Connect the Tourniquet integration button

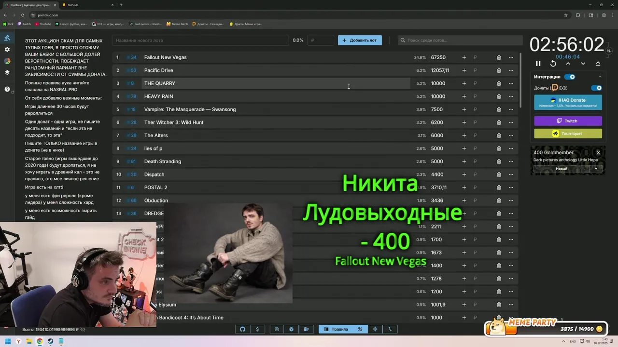pyautogui.click(x=568, y=133)
